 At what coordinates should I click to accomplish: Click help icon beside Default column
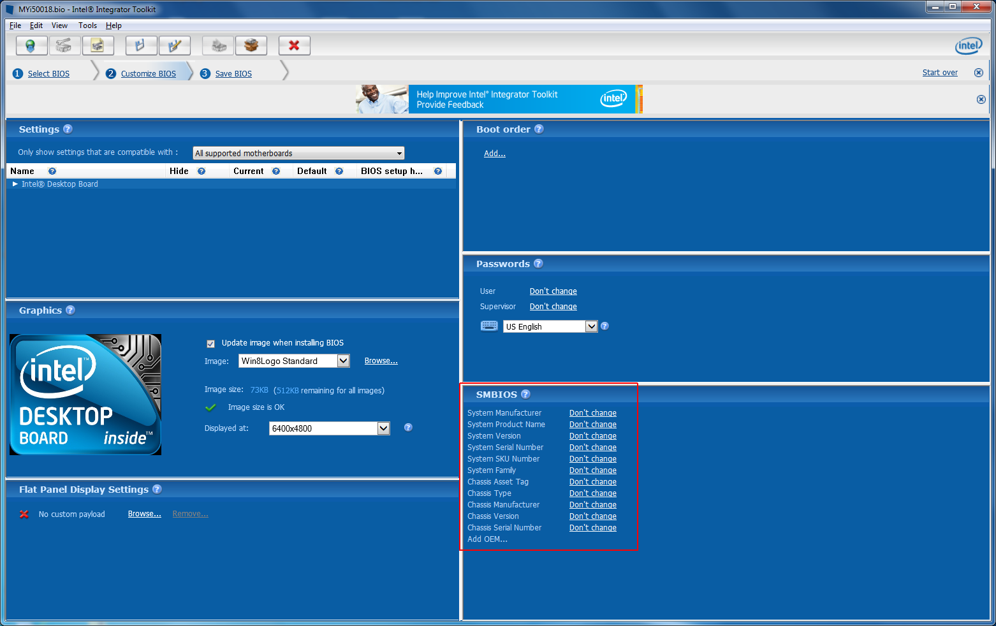(x=339, y=171)
